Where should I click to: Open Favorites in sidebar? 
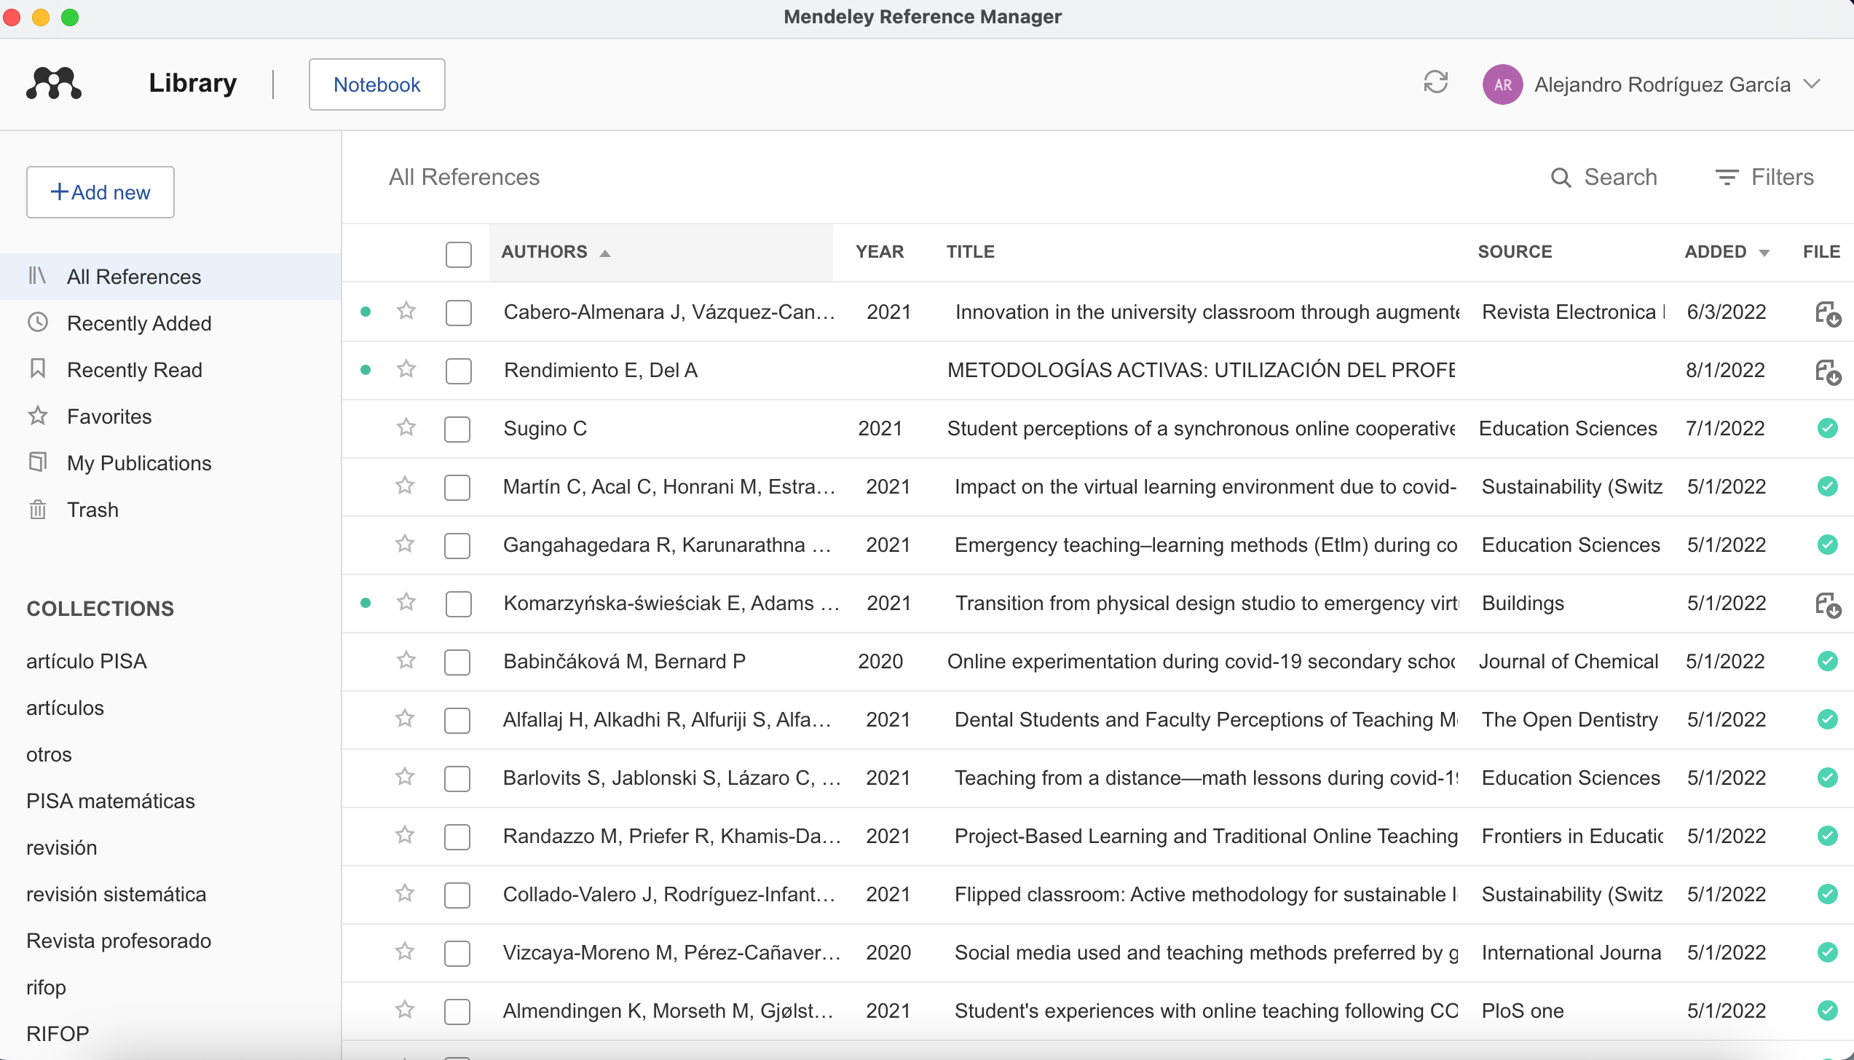tap(170, 416)
